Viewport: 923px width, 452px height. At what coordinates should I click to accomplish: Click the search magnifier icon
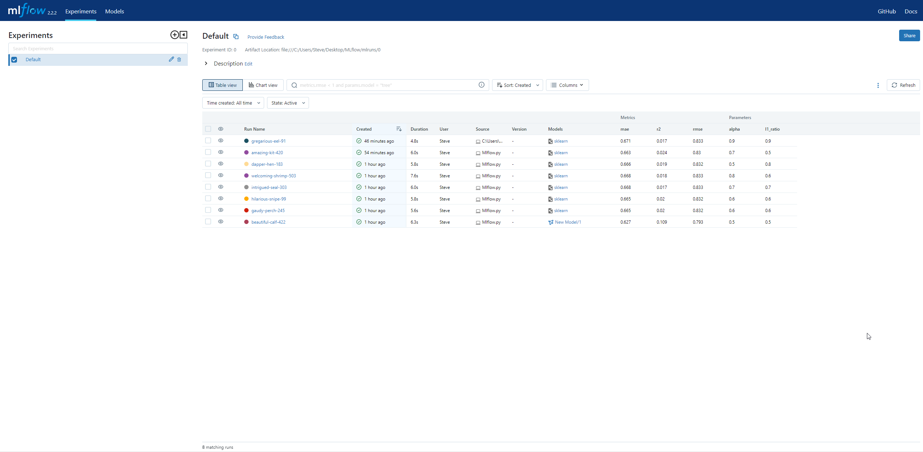click(294, 85)
